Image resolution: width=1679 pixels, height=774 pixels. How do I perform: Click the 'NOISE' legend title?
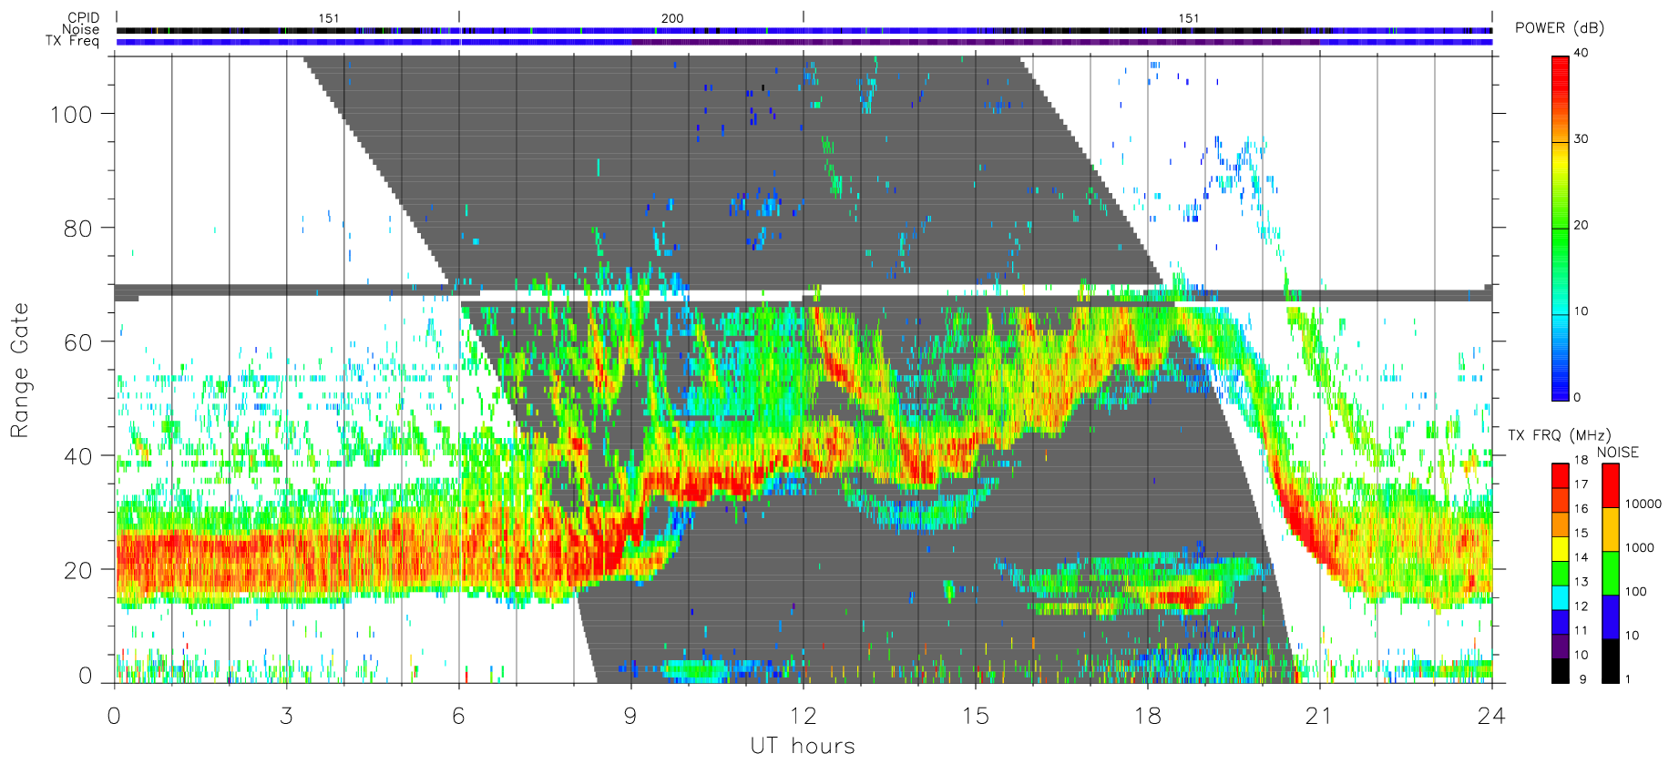(x=1618, y=453)
